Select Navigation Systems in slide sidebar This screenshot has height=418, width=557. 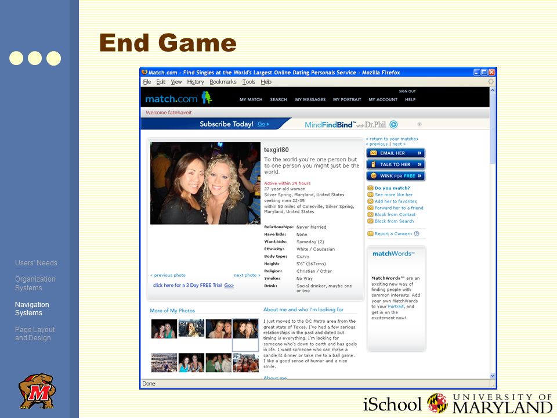pyautogui.click(x=32, y=308)
